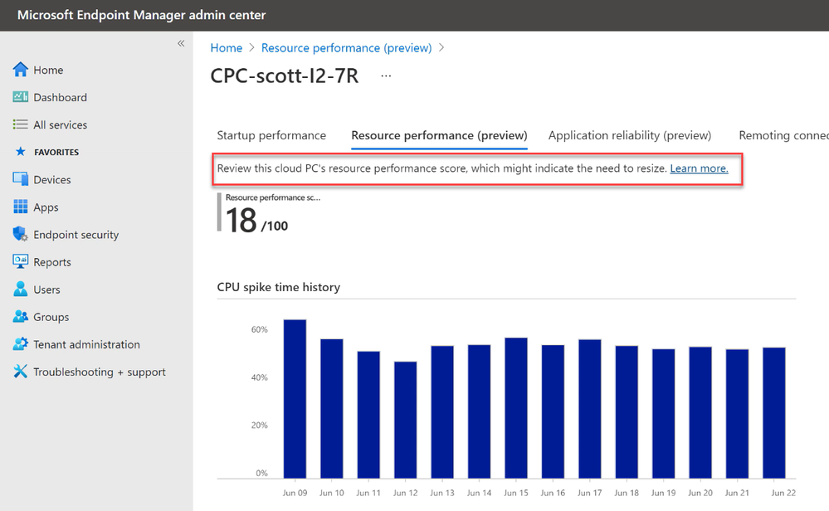Click the Home house icon in sidebar
Image resolution: width=829 pixels, height=511 pixels.
(x=21, y=69)
